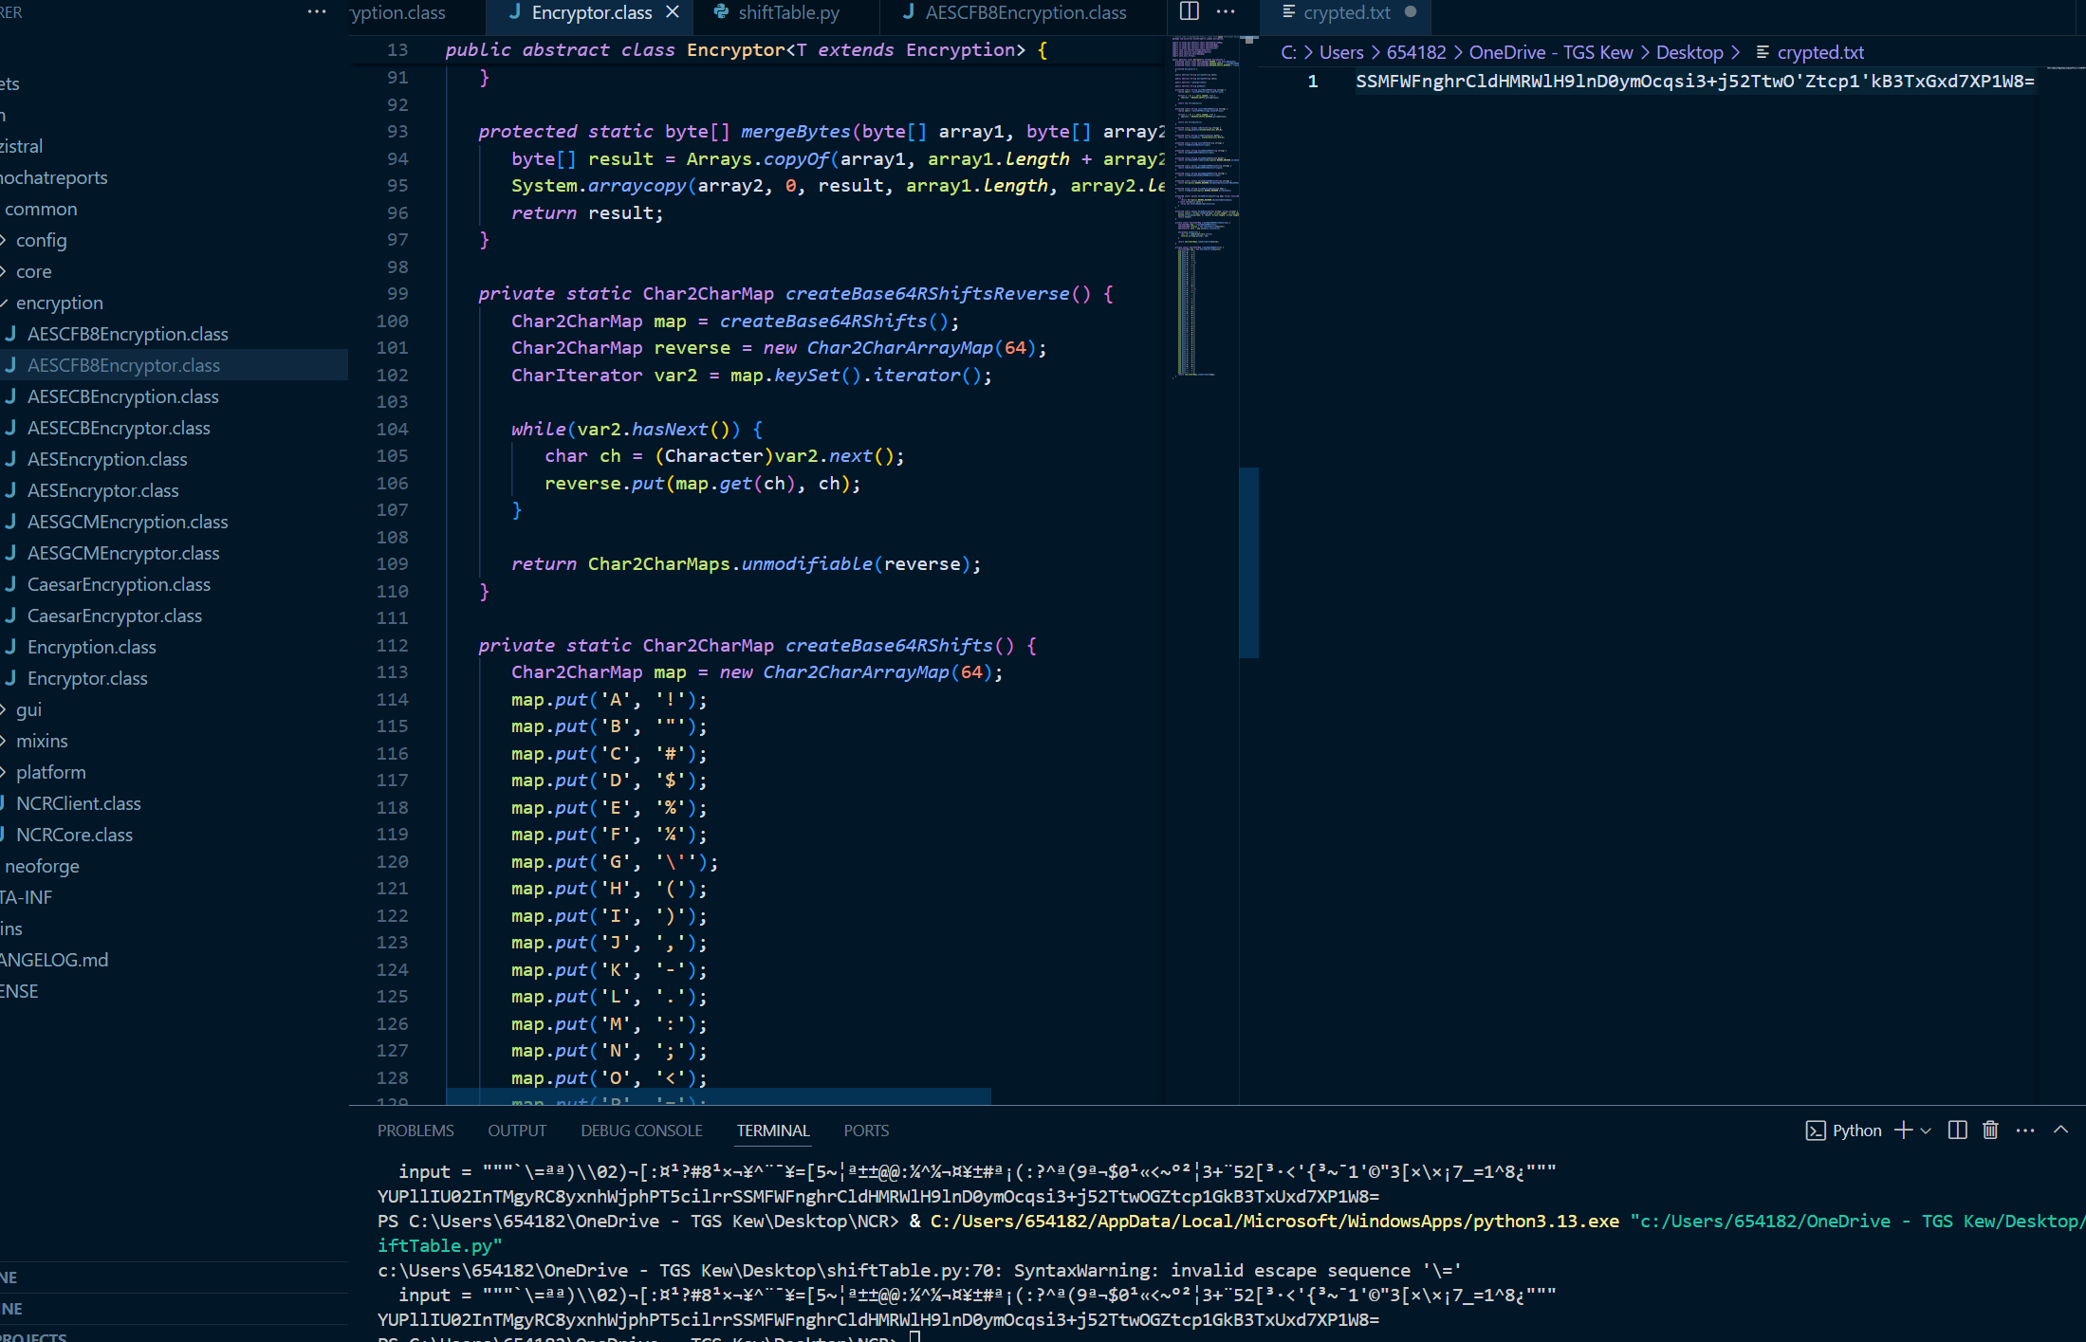Create a new terminal with plus icon
Screen dimensions: 2086x1342
(1903, 1130)
